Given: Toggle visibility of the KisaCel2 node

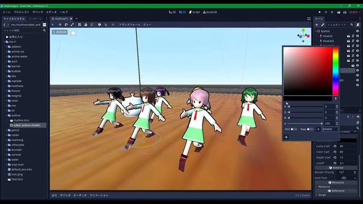Looking at the screenshot, I should click(358, 41).
